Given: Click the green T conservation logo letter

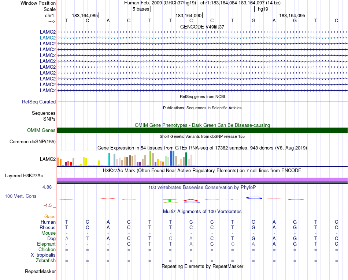Looking at the screenshot, I should click(x=170, y=201).
